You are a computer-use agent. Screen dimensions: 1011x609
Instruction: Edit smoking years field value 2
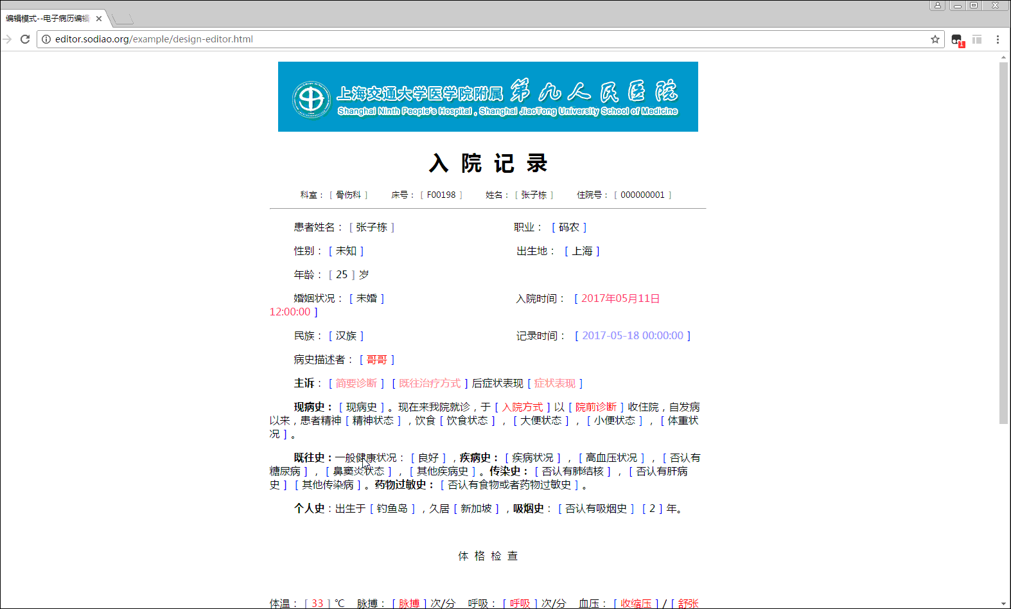[652, 509]
